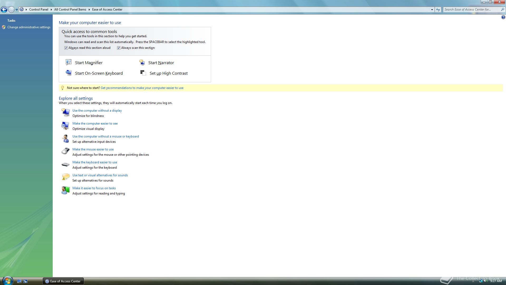Open 'Make the keyboard easier to use' link
Screen dimensions: 506x285
coord(95,162)
